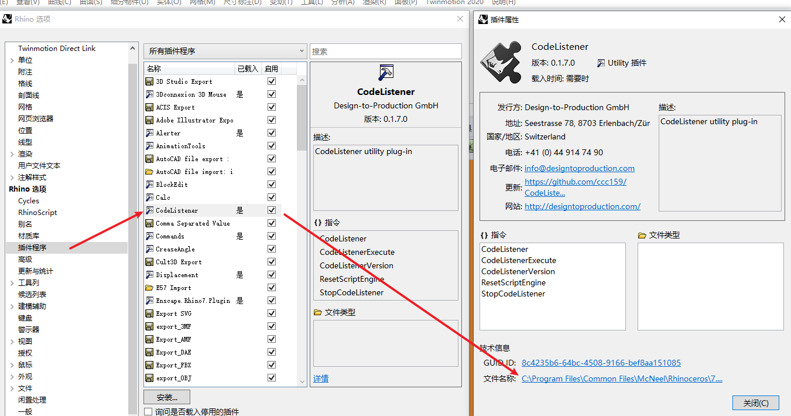
Task: Click the 安装... button
Action: tap(166, 397)
